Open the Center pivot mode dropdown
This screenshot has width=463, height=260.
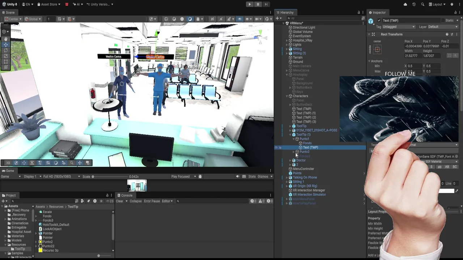13,19
